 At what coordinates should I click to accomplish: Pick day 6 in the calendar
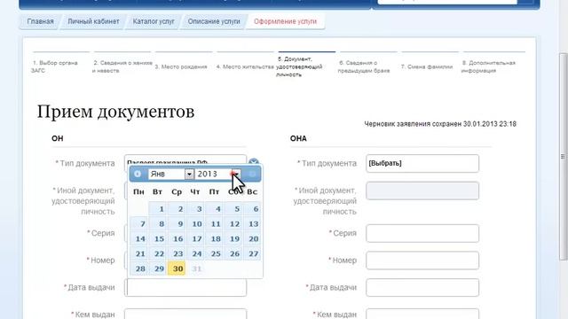pyautogui.click(x=252, y=209)
